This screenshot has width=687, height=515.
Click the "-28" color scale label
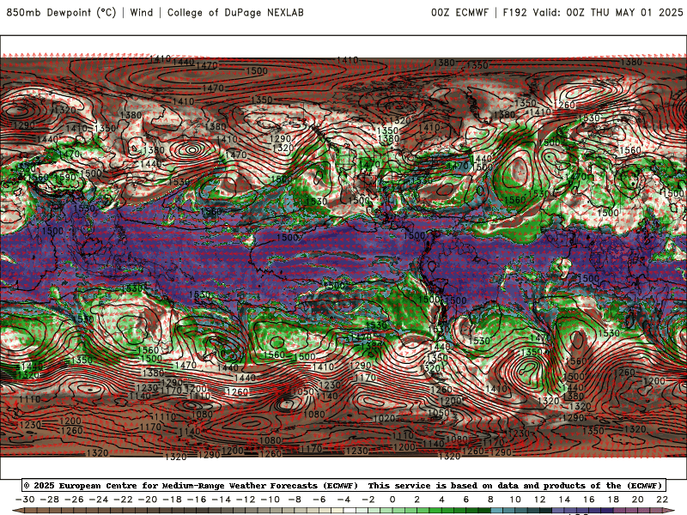(x=50, y=500)
